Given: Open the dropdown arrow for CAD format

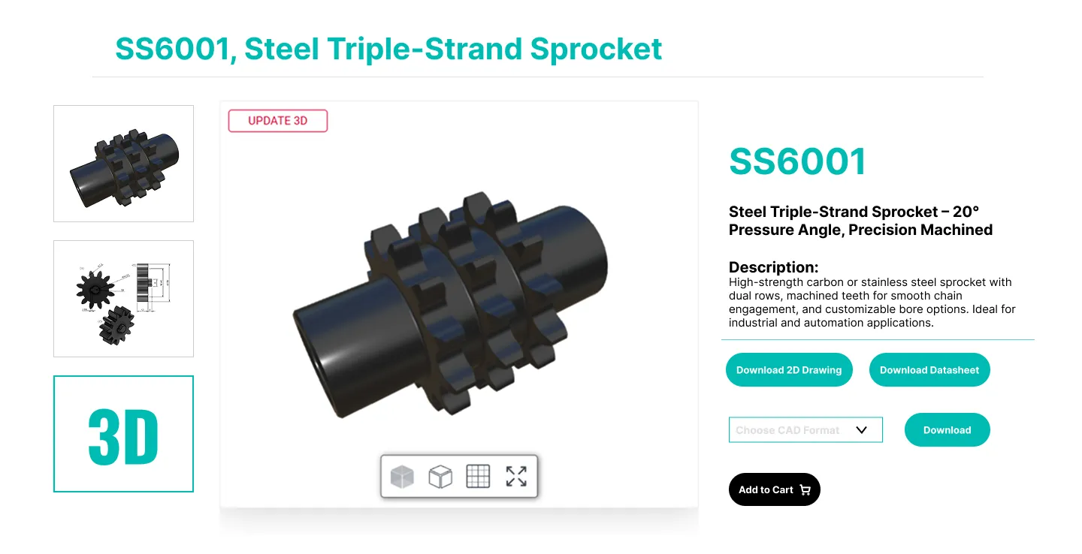Looking at the screenshot, I should [862, 430].
